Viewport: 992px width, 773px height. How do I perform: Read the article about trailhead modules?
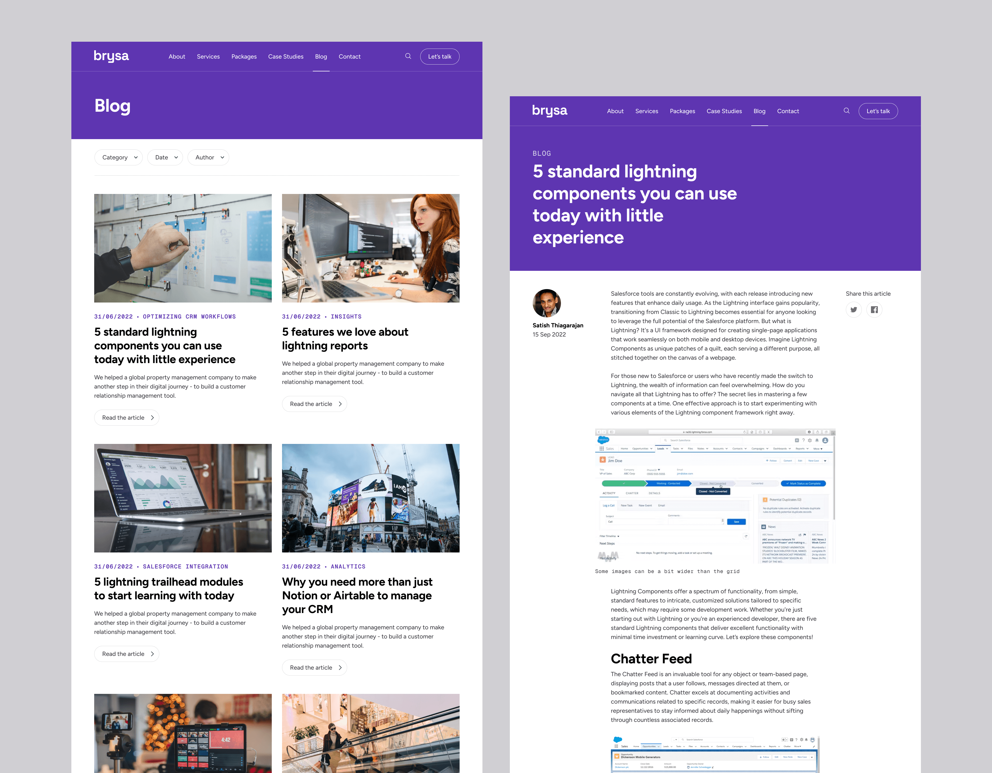click(x=126, y=654)
